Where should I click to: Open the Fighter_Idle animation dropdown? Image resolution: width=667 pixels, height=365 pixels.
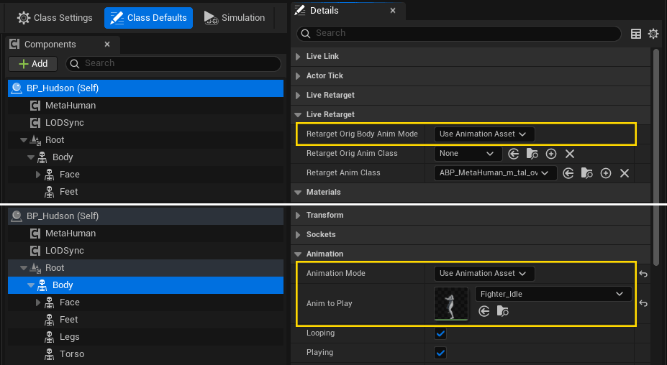click(x=553, y=294)
